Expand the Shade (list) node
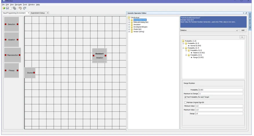This screenshot has height=136, width=254. 129,29
